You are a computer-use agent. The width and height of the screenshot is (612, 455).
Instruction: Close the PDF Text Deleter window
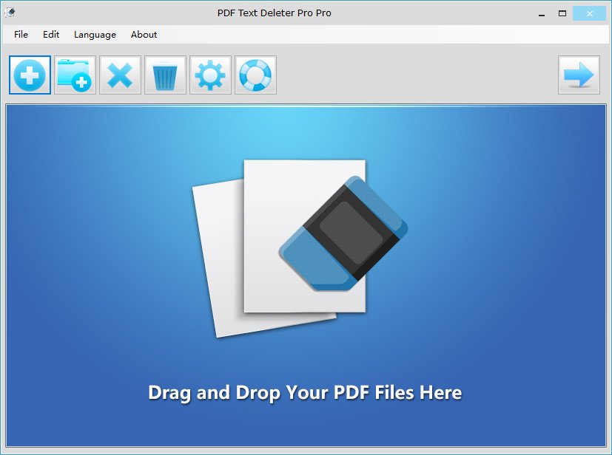[x=590, y=13]
